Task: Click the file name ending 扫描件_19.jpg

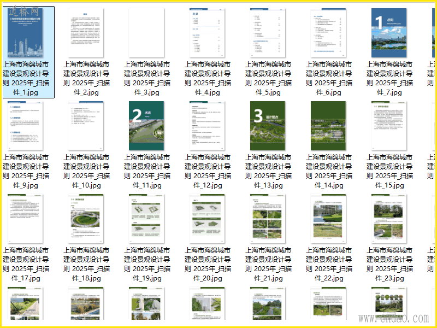Action: point(147,264)
